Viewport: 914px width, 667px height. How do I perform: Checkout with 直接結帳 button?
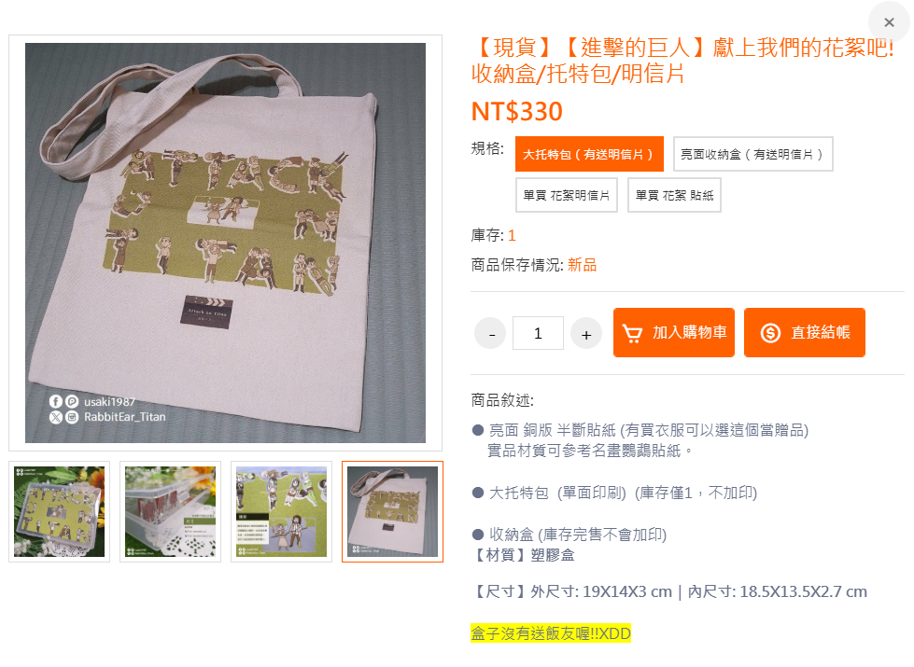pyautogui.click(x=804, y=333)
